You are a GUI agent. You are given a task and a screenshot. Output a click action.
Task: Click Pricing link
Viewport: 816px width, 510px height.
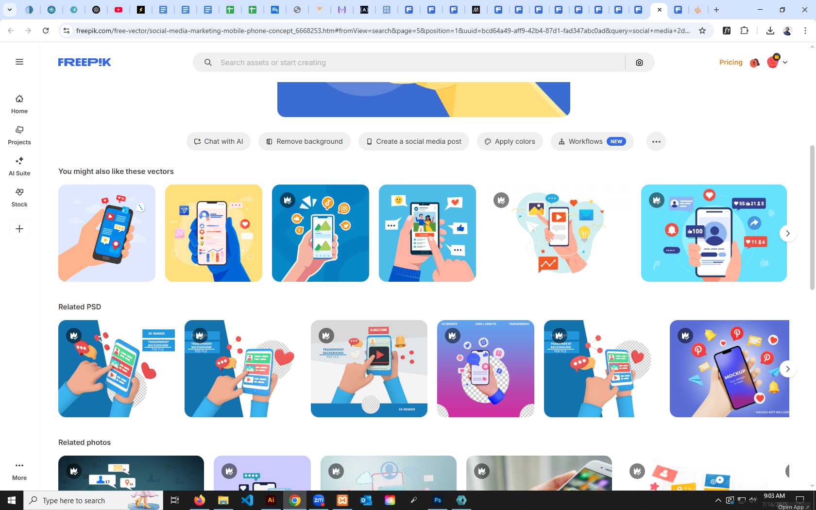click(731, 62)
